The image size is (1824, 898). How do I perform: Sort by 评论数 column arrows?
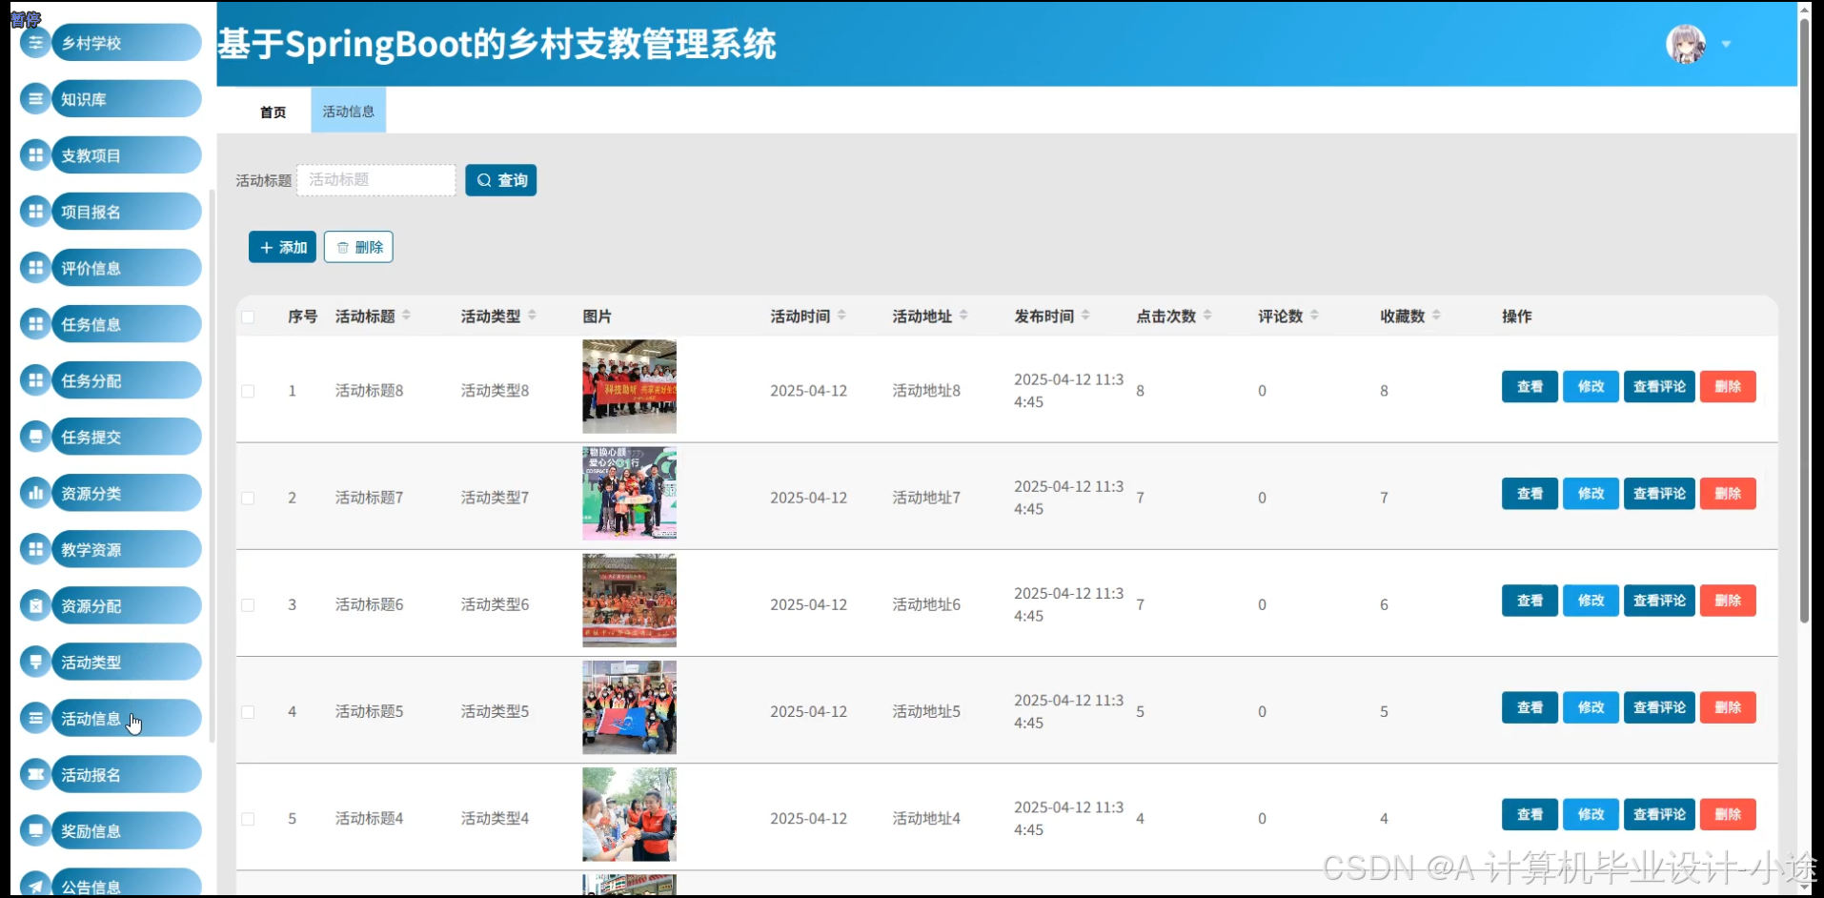1314,316
